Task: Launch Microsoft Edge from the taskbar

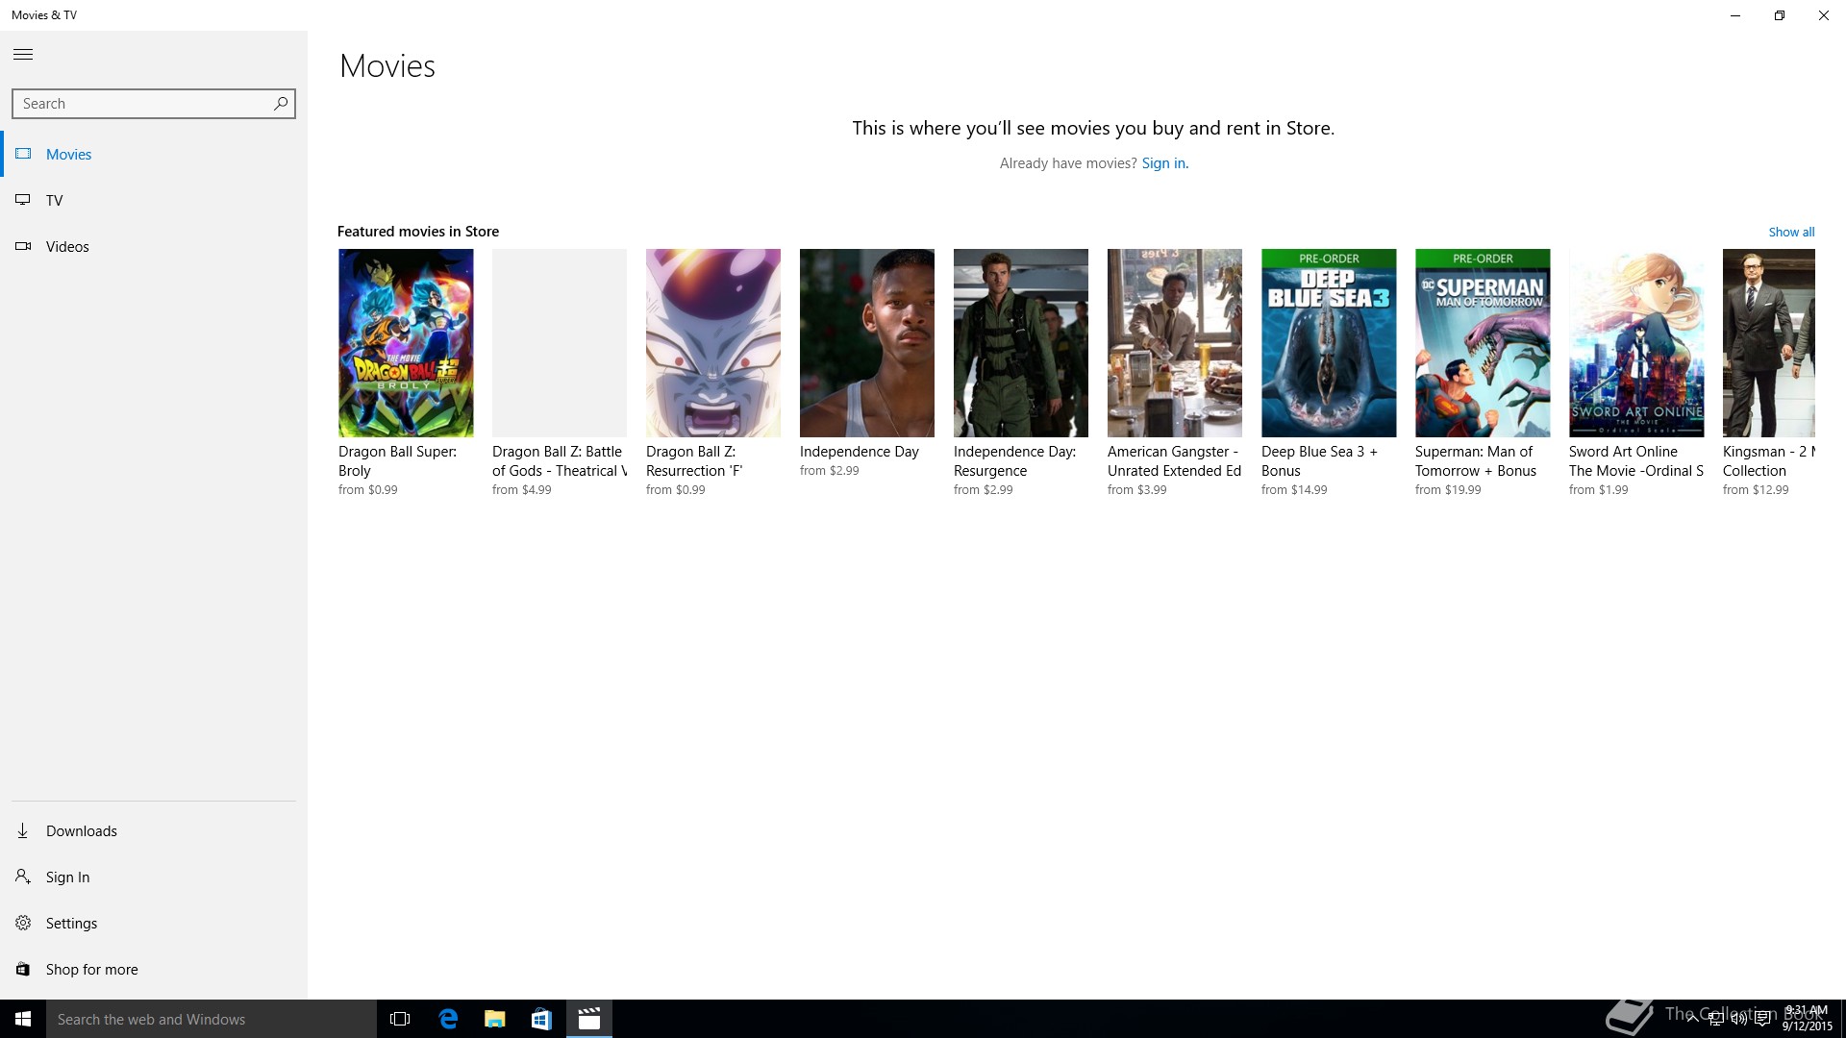Action: click(447, 1019)
